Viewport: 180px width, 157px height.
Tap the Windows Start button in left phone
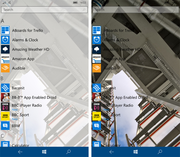pos(44,152)
